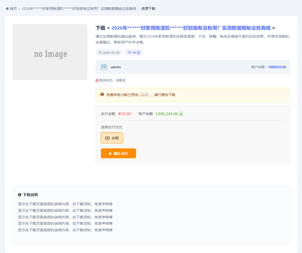Open the blue article title link in heading
The height and width of the screenshot is (253, 302).
point(191,28)
